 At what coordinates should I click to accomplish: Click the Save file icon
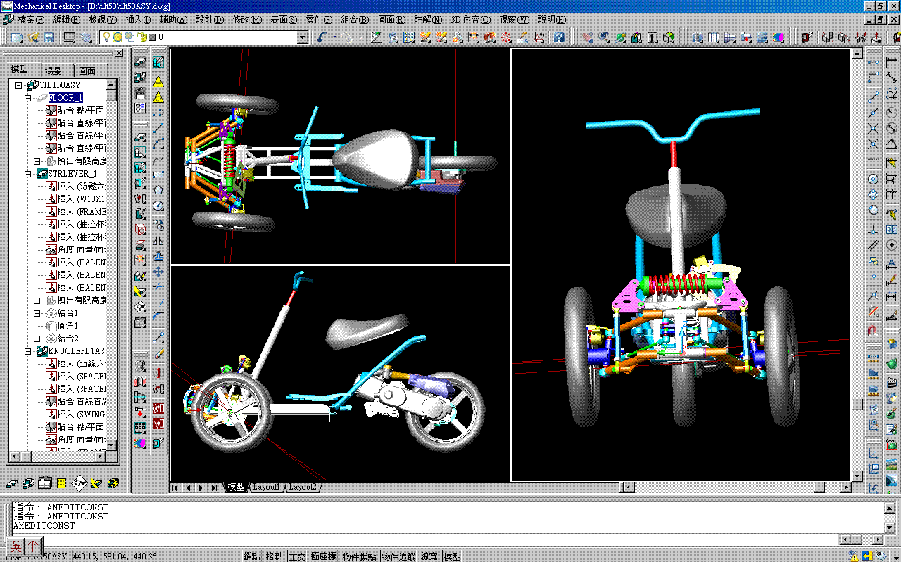point(49,37)
